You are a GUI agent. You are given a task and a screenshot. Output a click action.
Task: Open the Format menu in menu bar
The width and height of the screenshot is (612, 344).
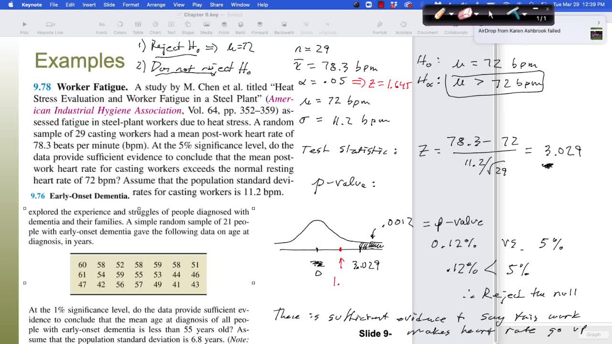(131, 5)
